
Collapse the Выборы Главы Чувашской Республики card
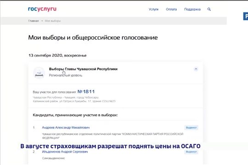click(x=196, y=69)
